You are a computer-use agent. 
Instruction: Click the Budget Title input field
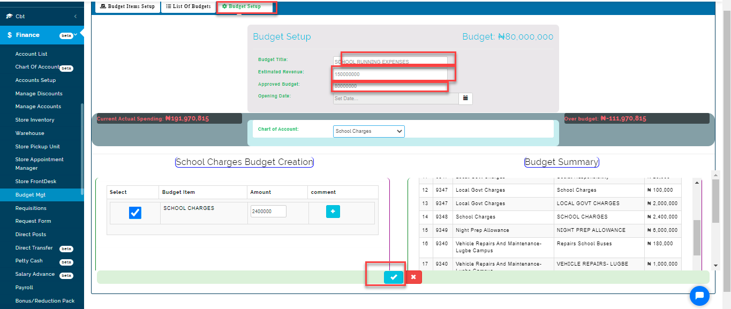(390, 62)
